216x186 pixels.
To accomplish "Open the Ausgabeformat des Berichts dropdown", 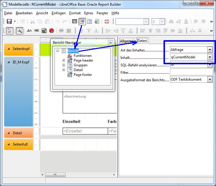I will click(210, 79).
